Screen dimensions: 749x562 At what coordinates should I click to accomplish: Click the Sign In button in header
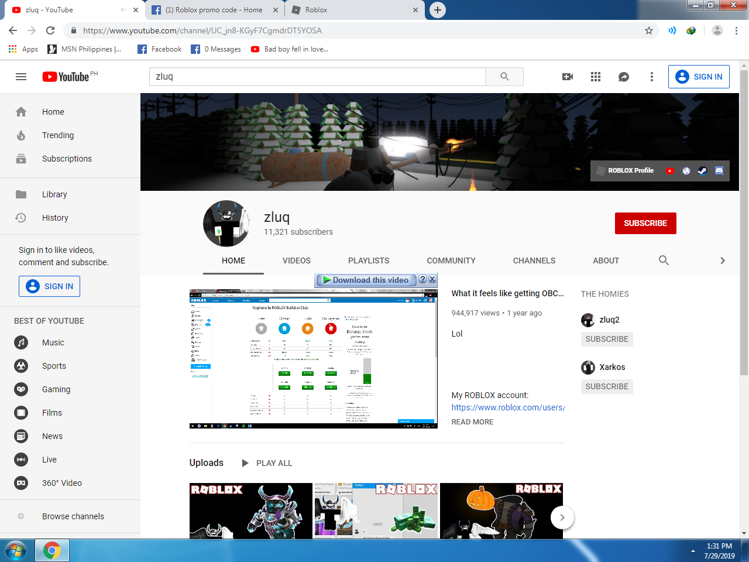[699, 77]
